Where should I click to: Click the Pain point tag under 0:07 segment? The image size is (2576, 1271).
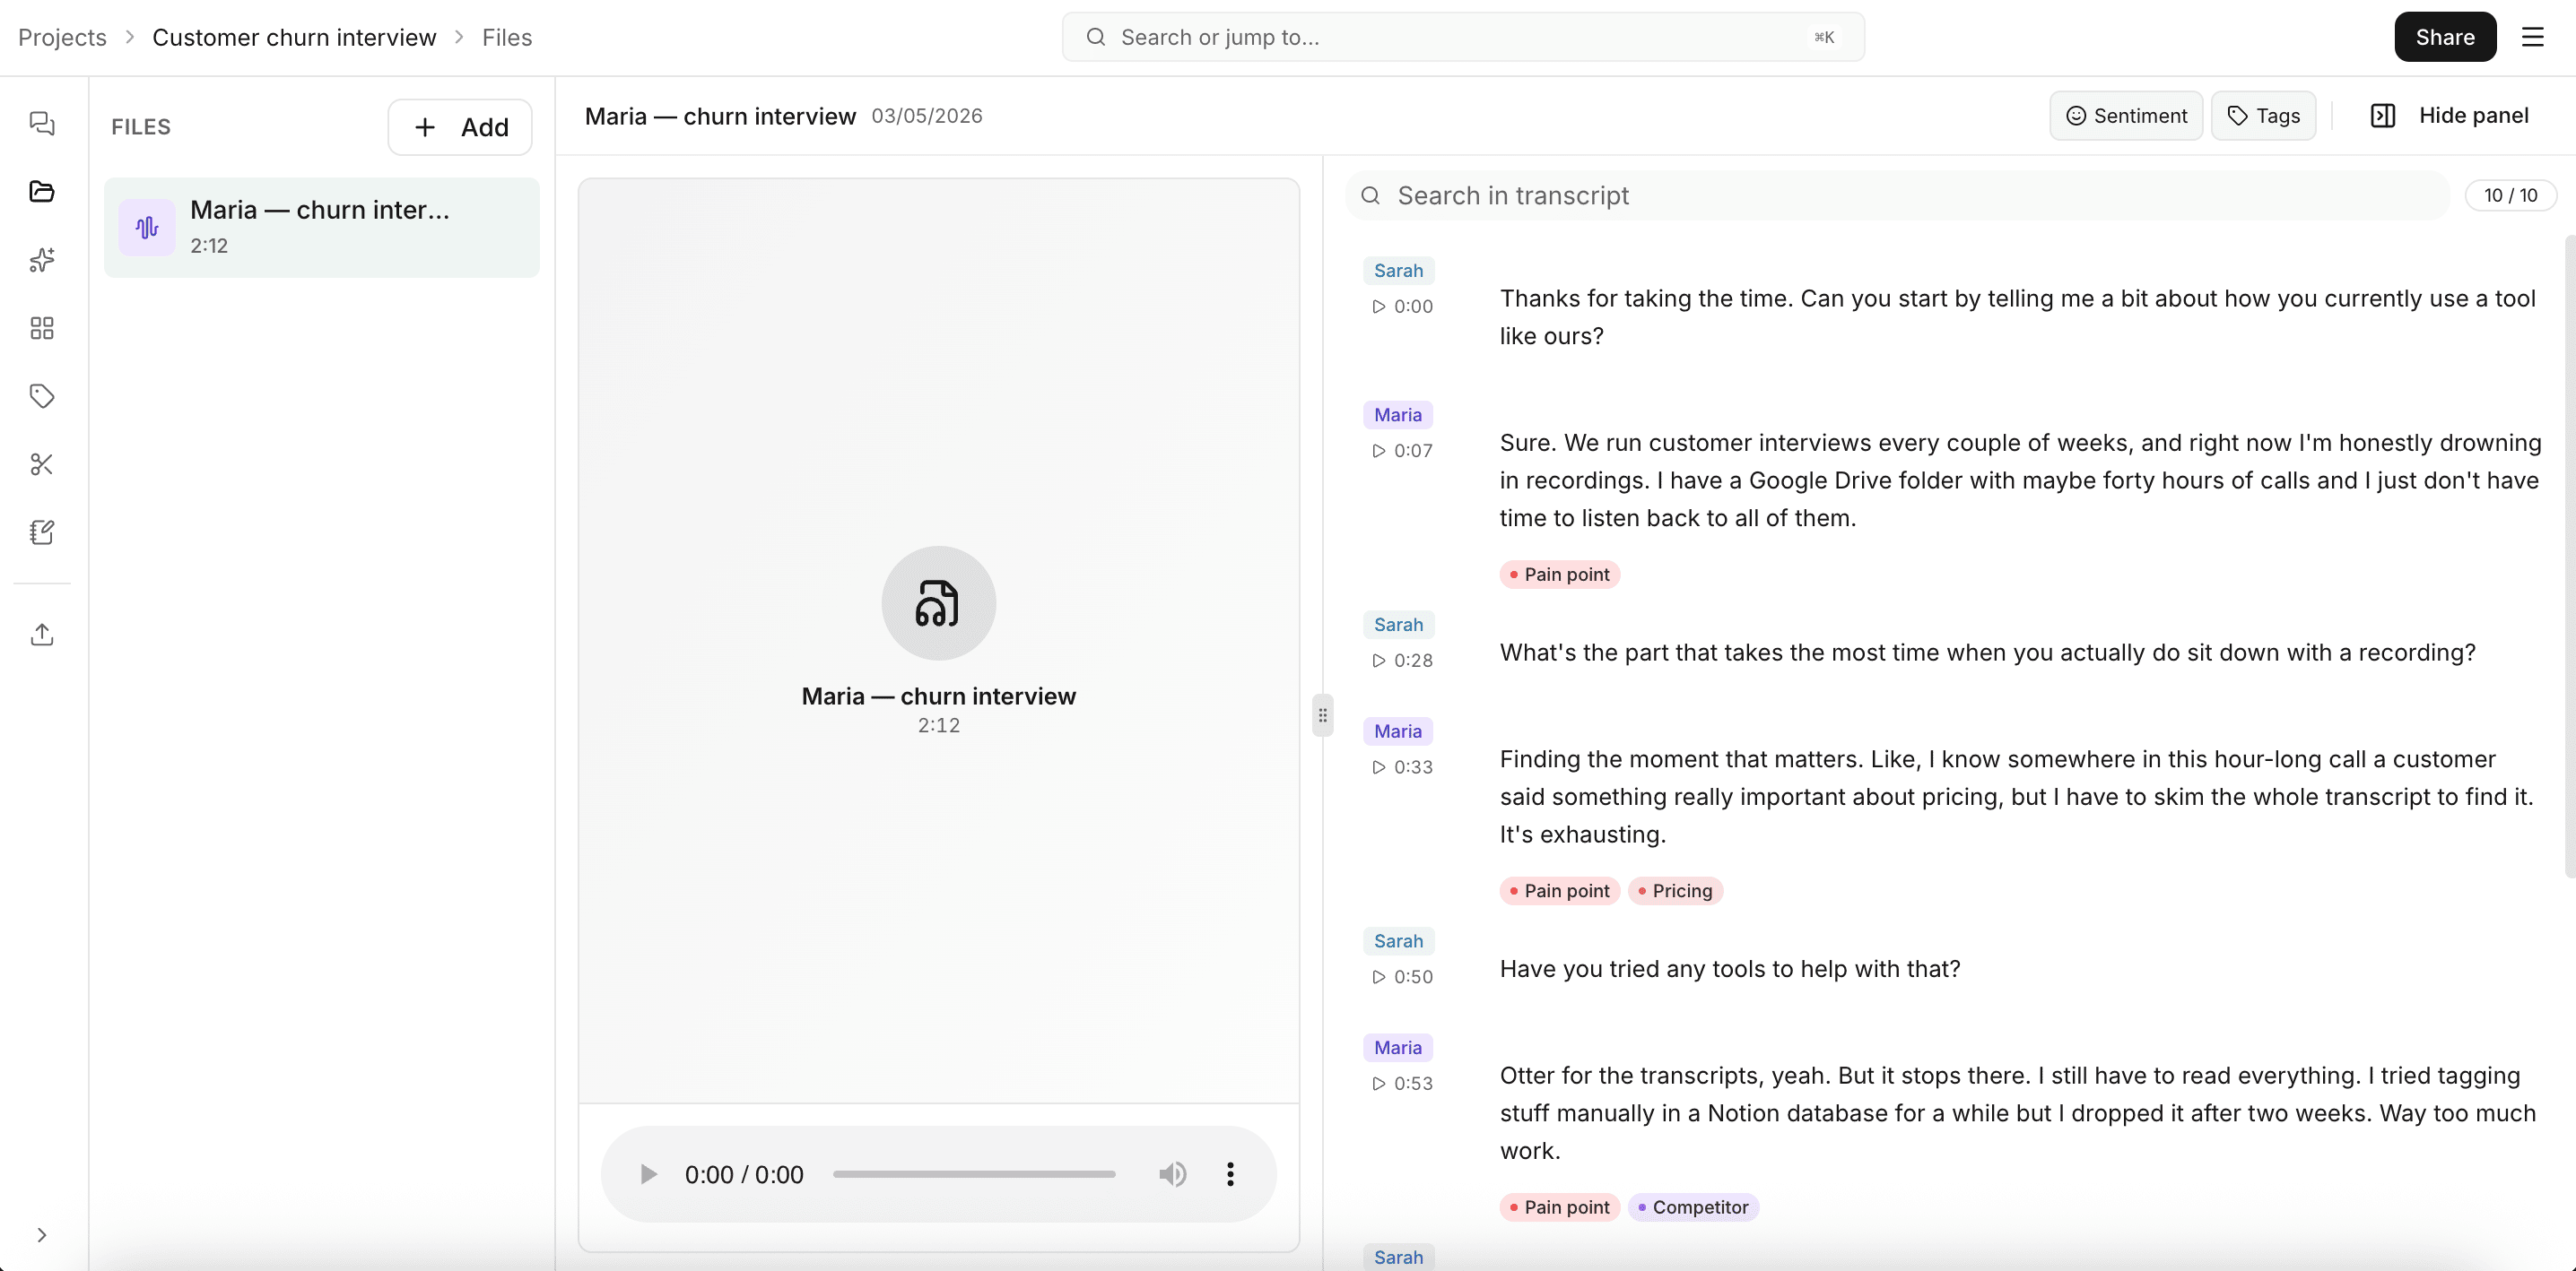[1559, 575]
